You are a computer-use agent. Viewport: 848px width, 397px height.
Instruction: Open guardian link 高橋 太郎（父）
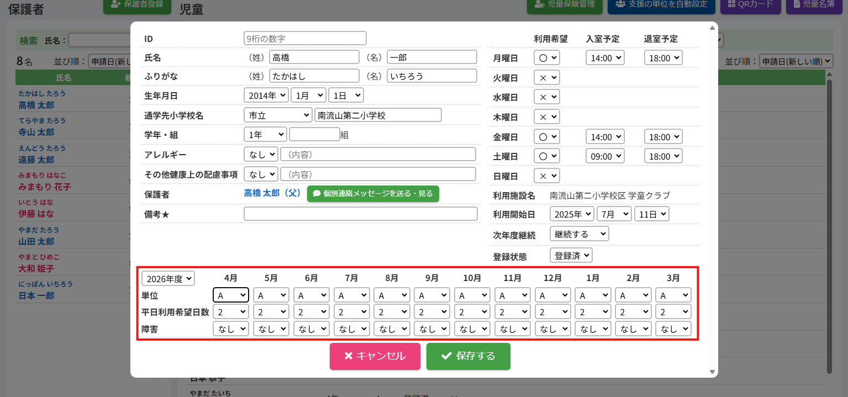[272, 194]
